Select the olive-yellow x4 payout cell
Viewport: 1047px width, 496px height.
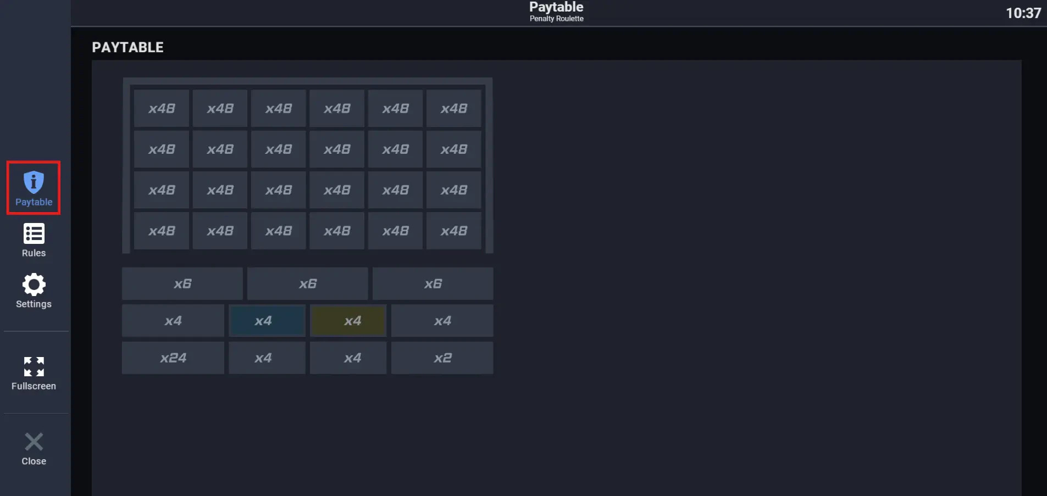348,321
